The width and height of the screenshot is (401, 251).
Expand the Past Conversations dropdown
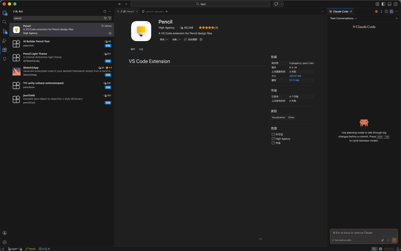(343, 18)
